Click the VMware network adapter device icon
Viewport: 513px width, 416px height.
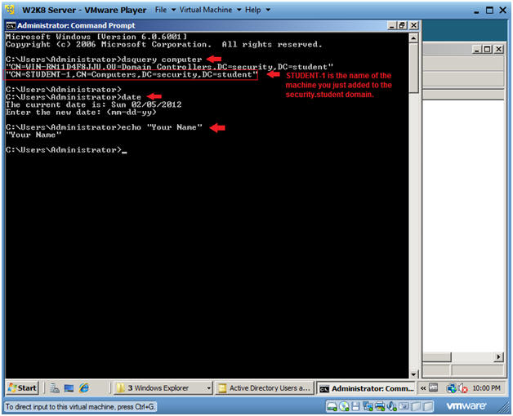368,406
